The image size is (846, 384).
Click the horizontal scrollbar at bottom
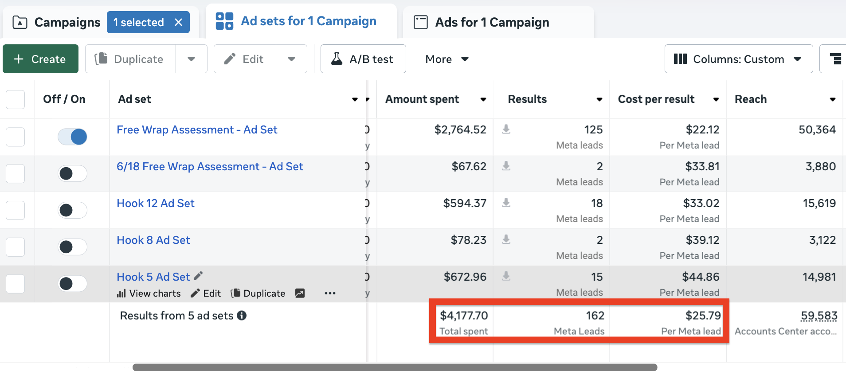point(395,368)
